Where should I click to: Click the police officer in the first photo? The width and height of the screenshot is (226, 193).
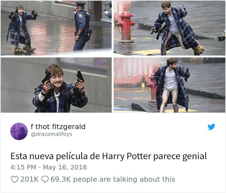click(x=81, y=26)
